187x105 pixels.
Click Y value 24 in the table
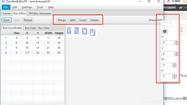tap(38, 53)
